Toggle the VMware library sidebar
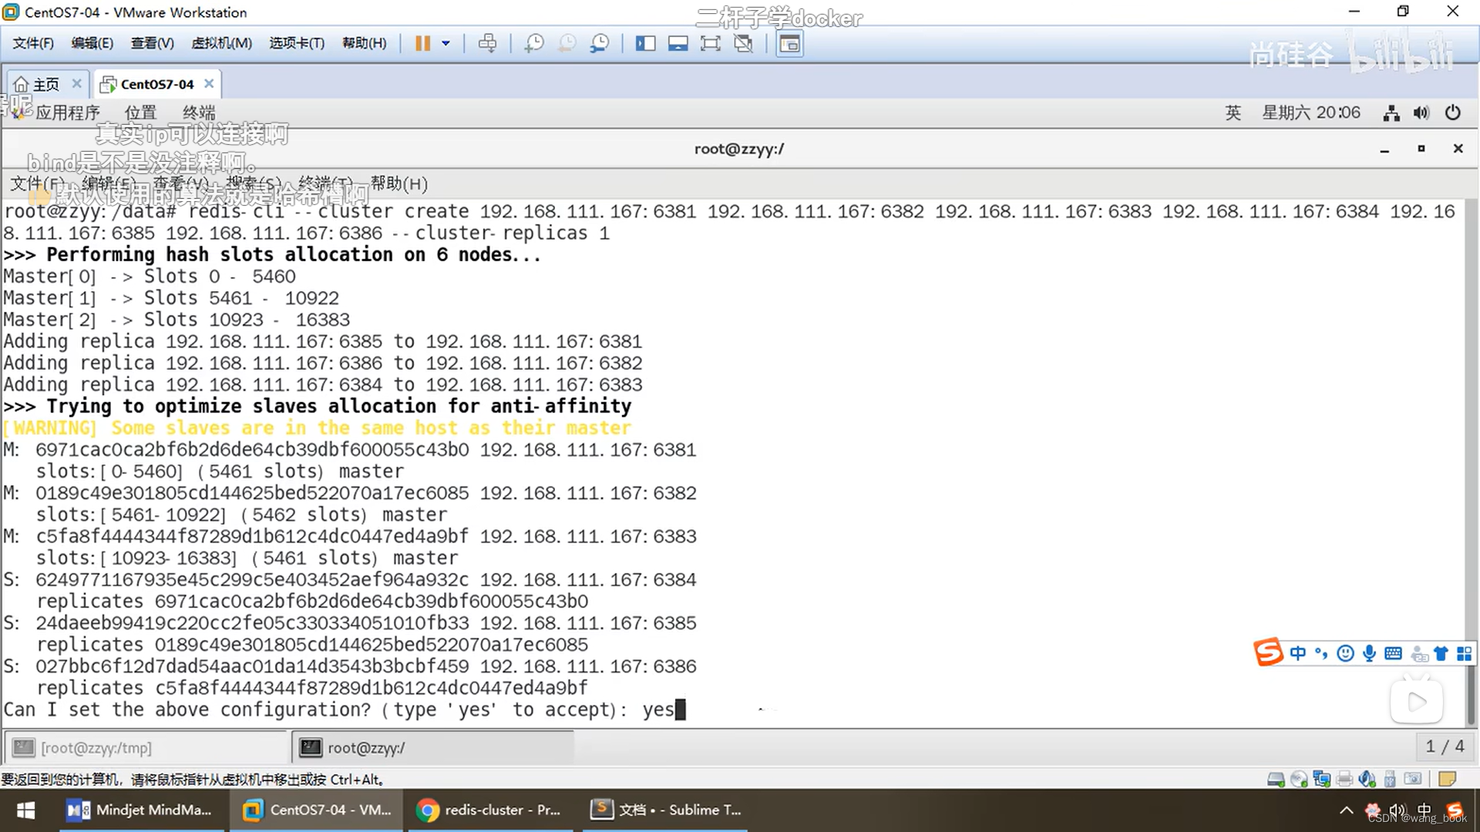 pyautogui.click(x=645, y=43)
